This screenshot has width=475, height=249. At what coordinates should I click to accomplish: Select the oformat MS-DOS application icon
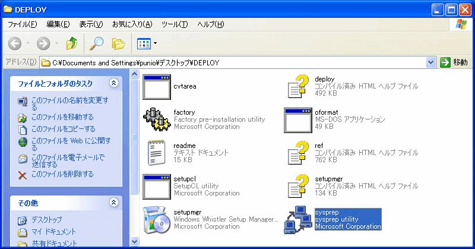[x=298, y=119]
